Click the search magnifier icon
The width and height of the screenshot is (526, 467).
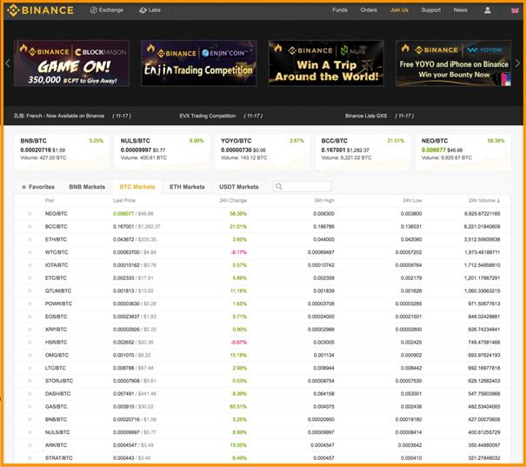pos(279,186)
